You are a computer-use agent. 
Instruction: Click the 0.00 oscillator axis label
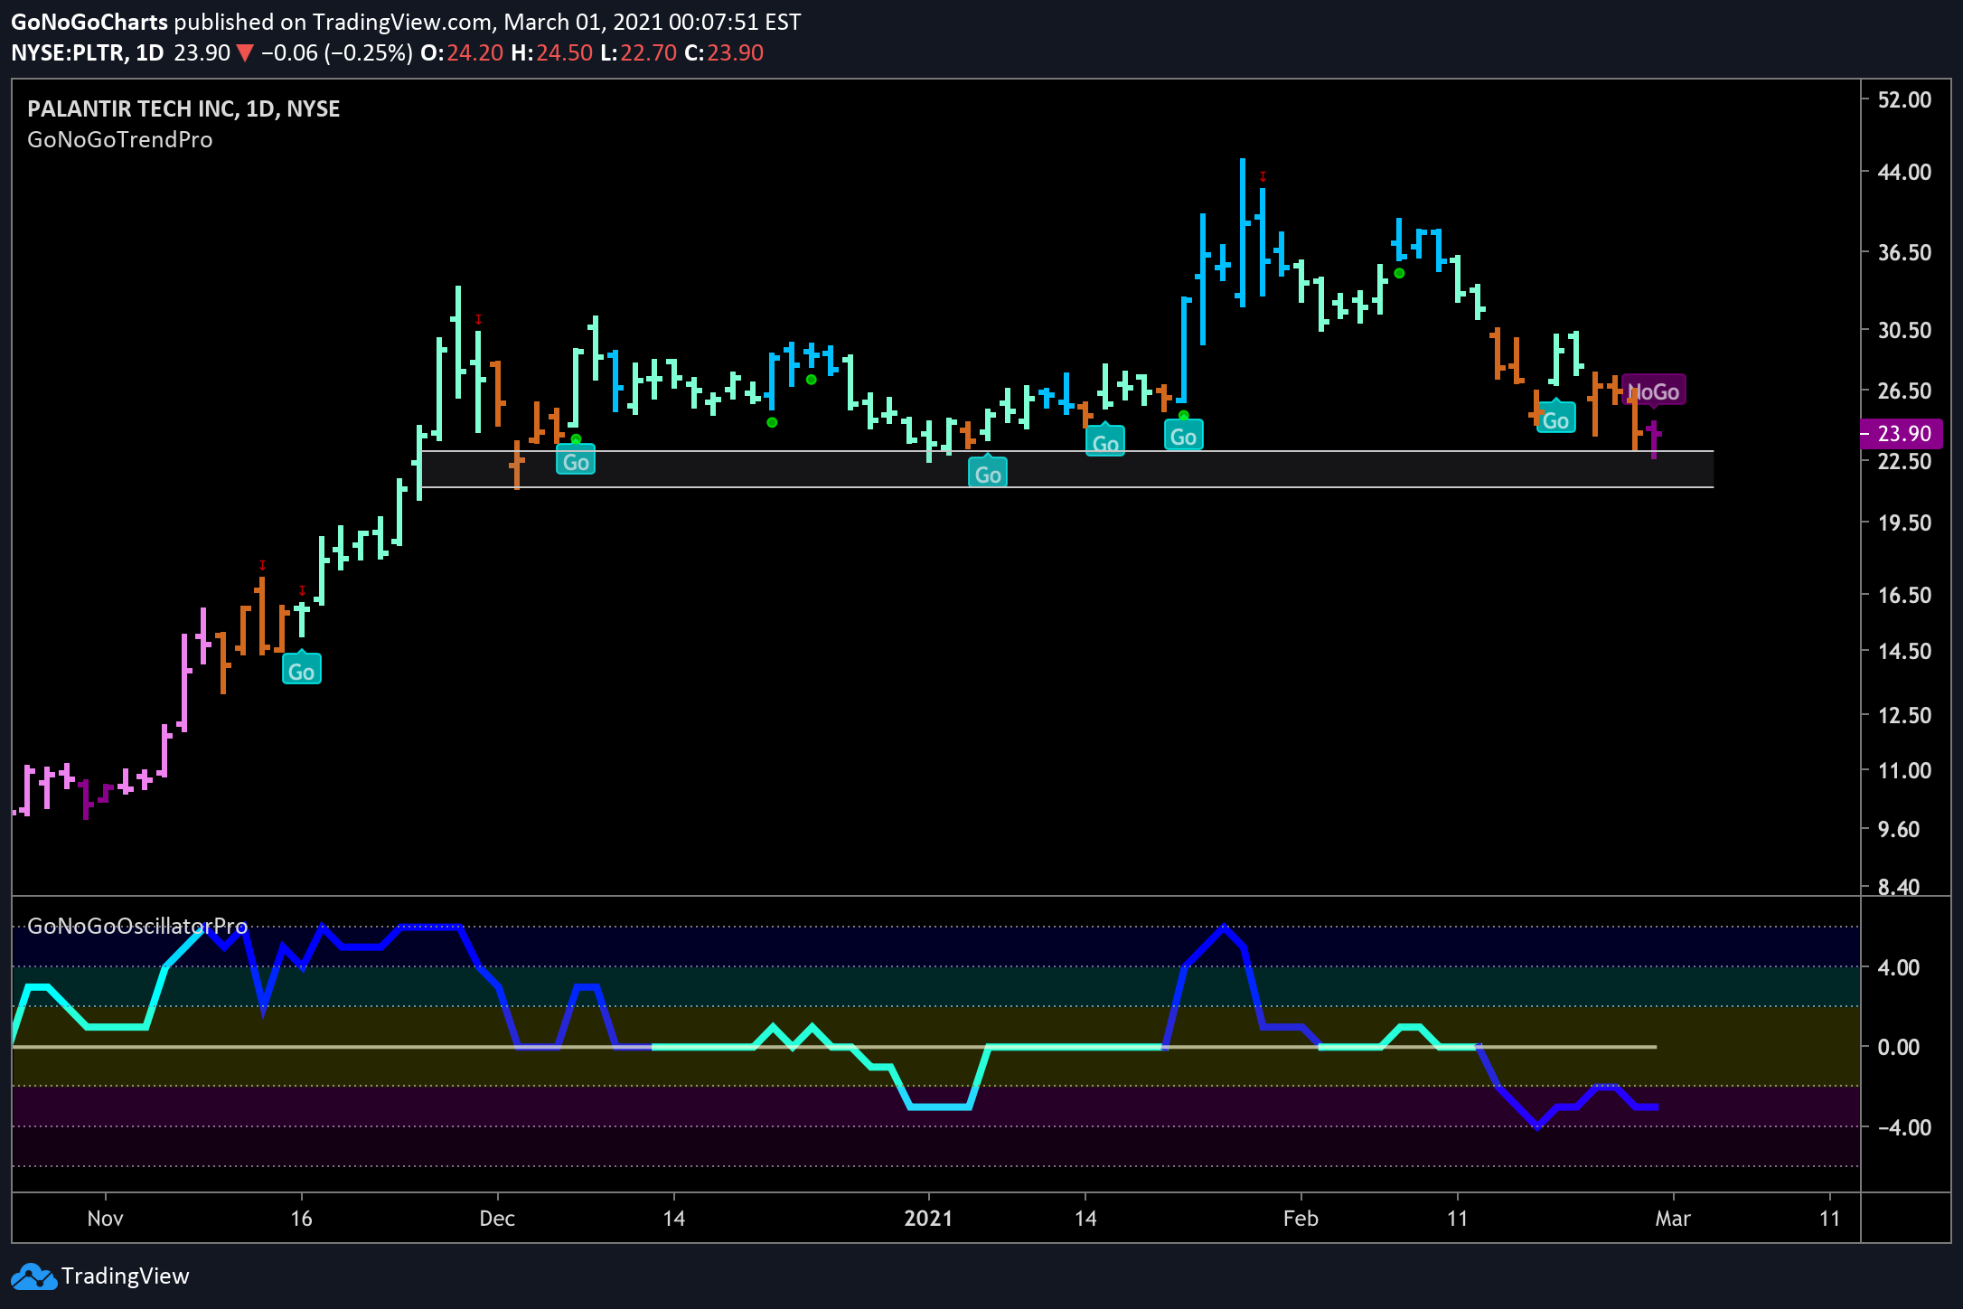point(1899,1047)
